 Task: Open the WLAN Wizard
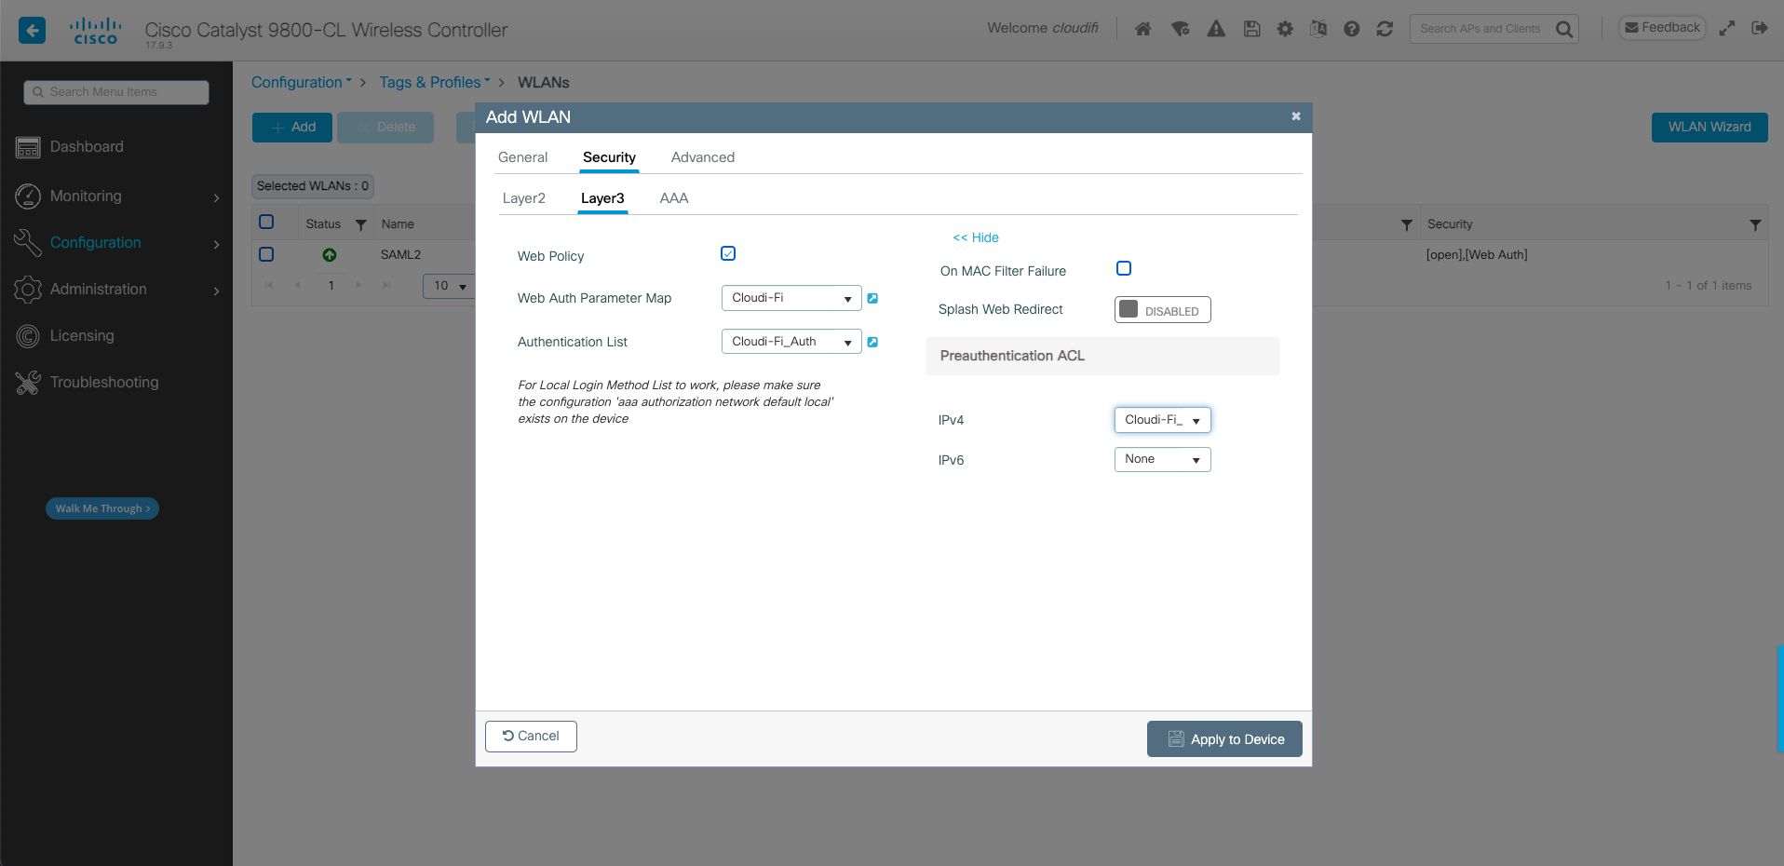(x=1710, y=128)
